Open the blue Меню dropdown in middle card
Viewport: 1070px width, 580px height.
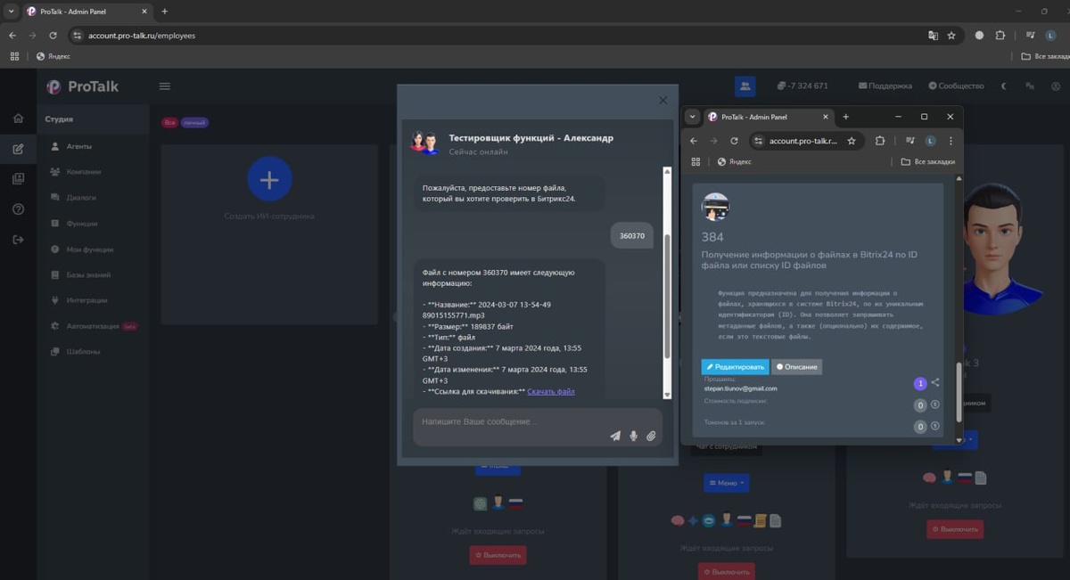727,483
